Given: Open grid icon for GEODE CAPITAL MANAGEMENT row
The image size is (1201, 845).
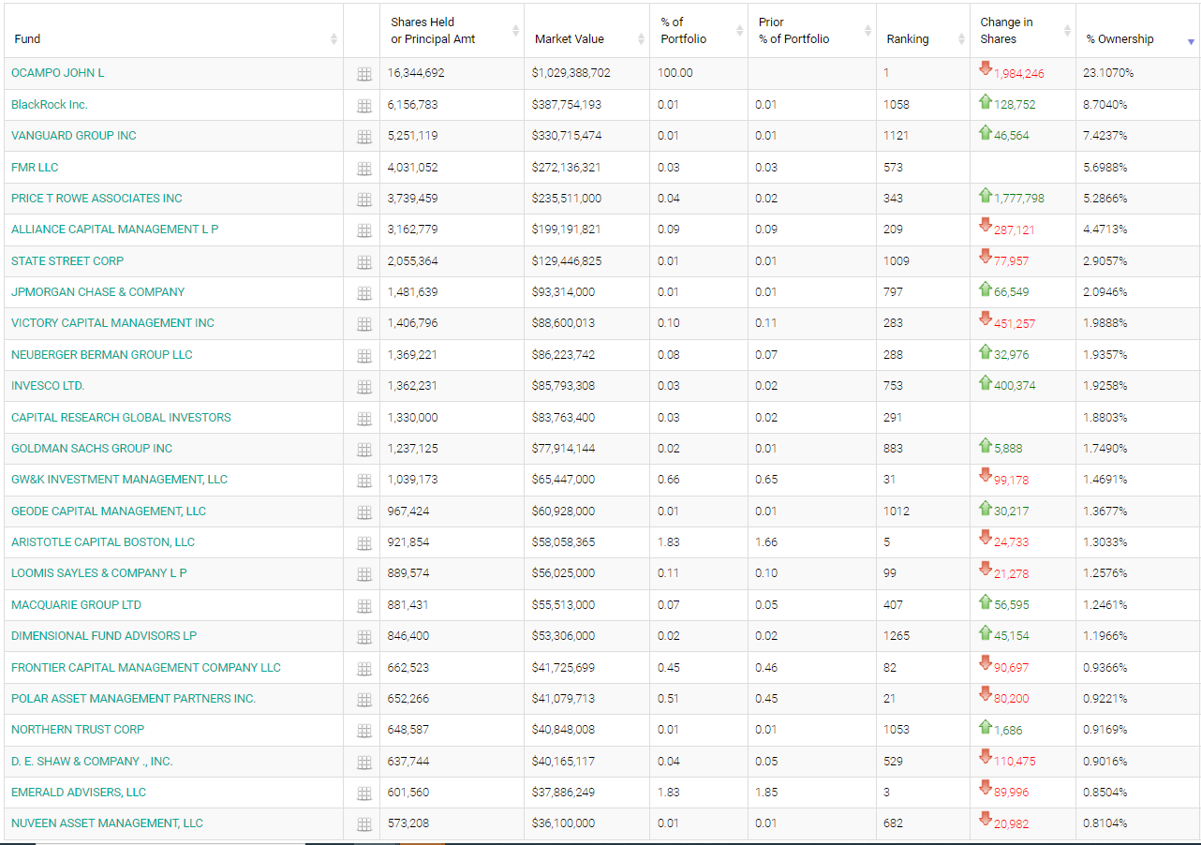Looking at the screenshot, I should coord(364,512).
